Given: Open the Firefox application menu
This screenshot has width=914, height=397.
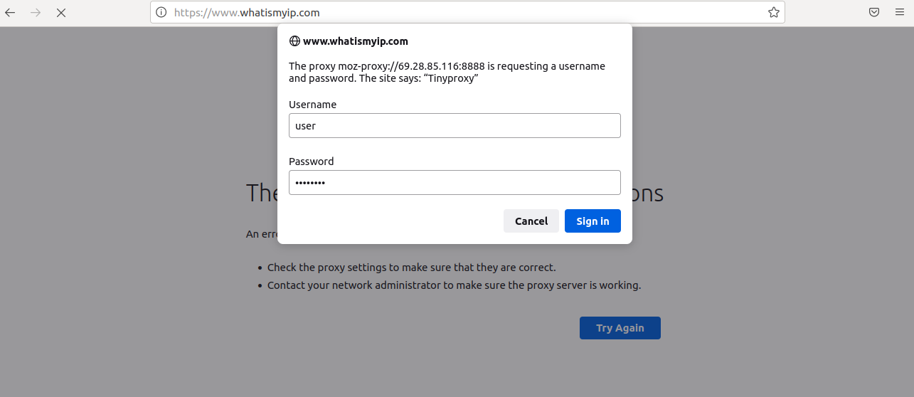Looking at the screenshot, I should [899, 12].
